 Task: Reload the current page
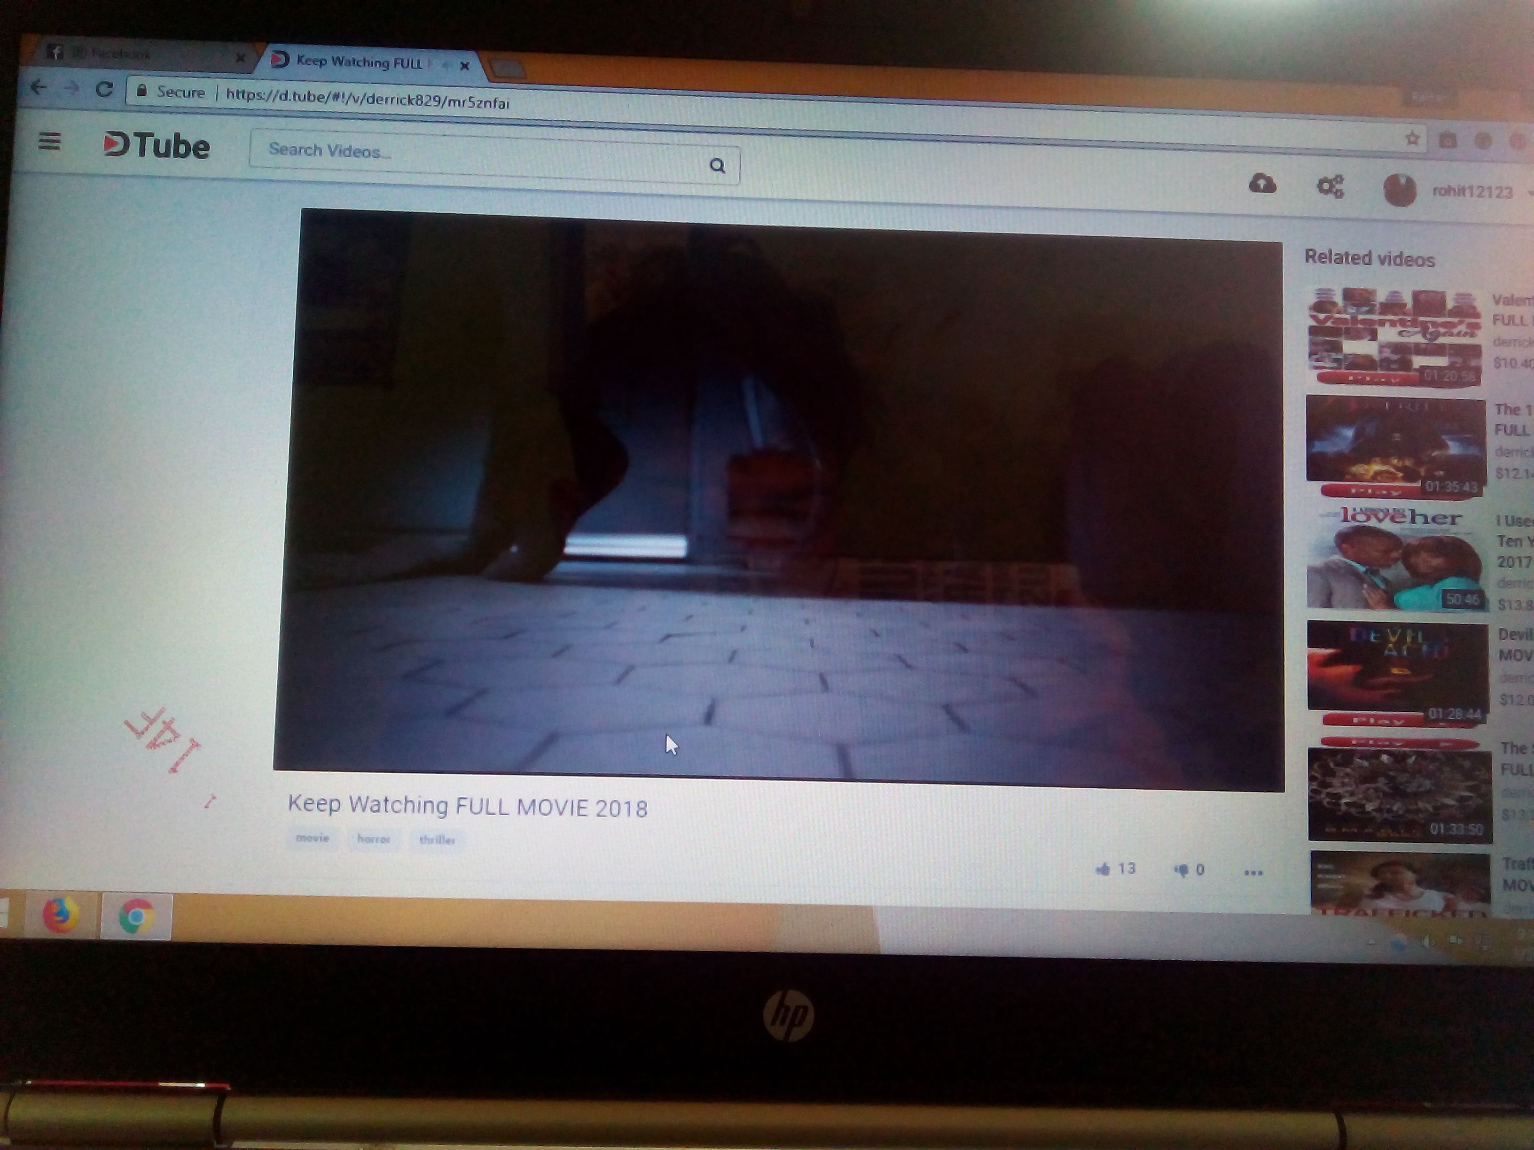pyautogui.click(x=104, y=89)
